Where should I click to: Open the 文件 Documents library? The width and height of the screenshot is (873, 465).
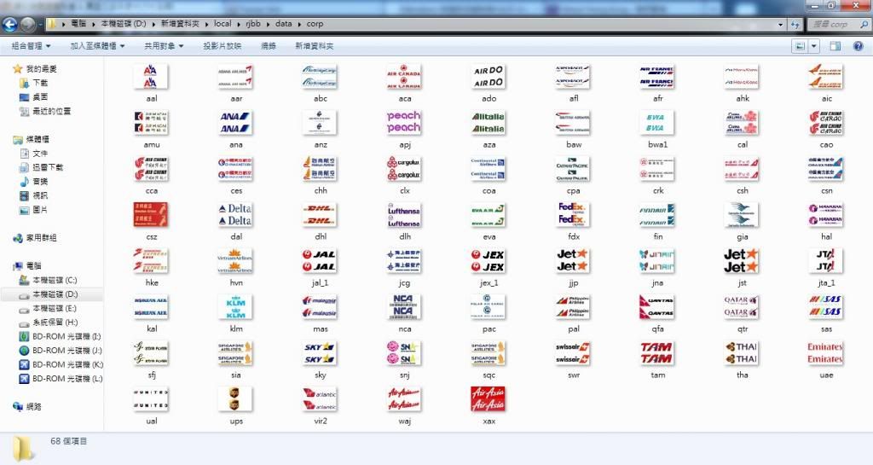34,153
